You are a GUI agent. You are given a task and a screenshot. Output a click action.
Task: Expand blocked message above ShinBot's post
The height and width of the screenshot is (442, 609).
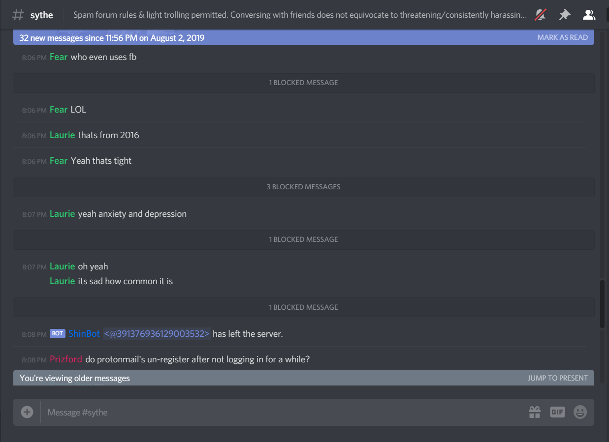pyautogui.click(x=303, y=307)
